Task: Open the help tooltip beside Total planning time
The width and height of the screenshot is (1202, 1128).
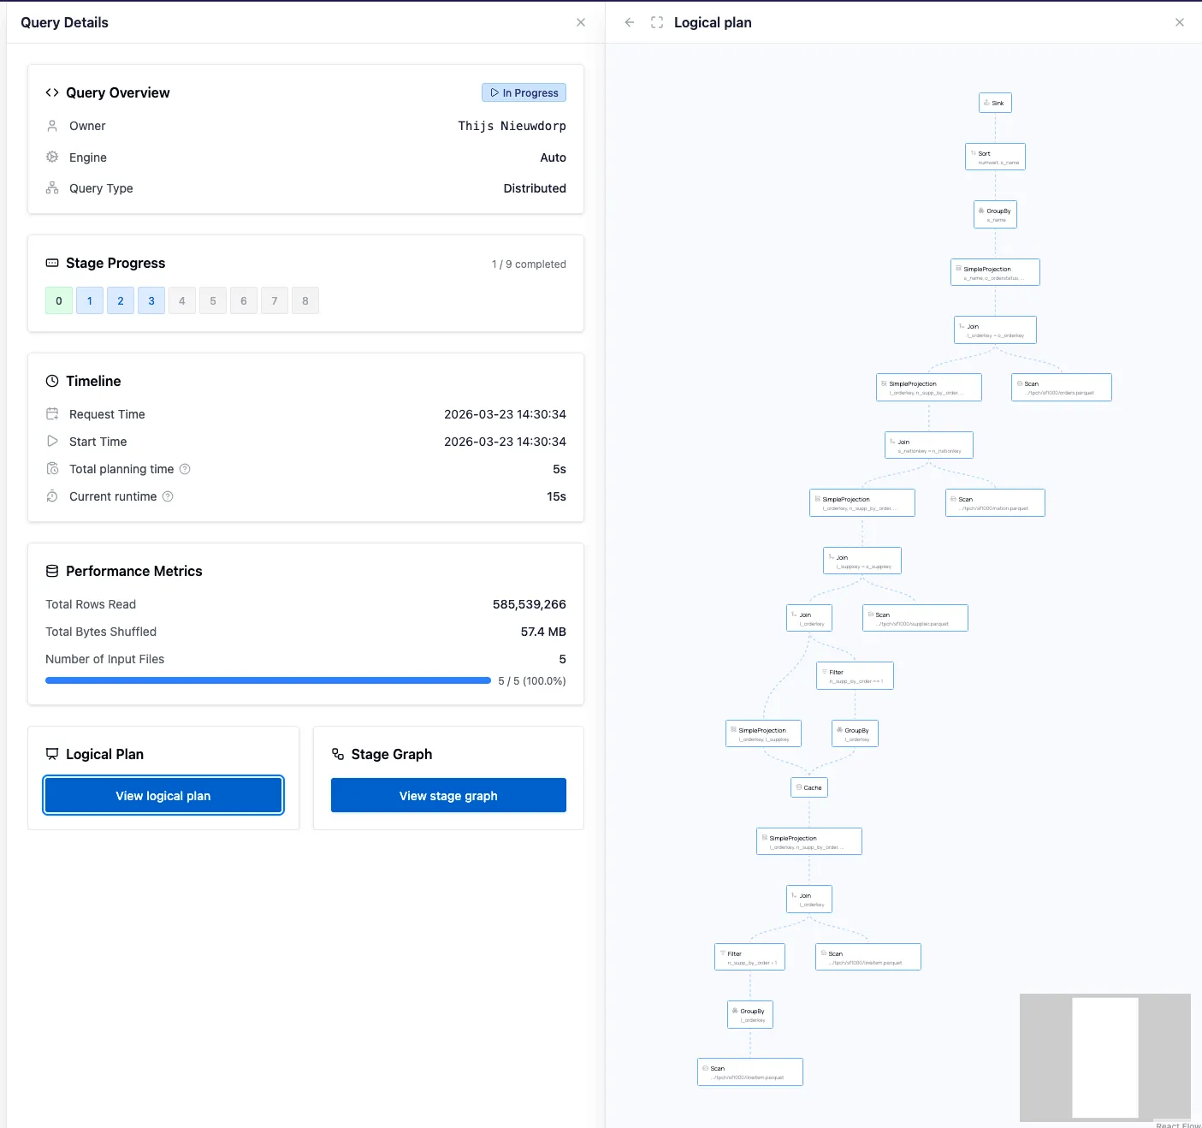Action: [x=186, y=469]
